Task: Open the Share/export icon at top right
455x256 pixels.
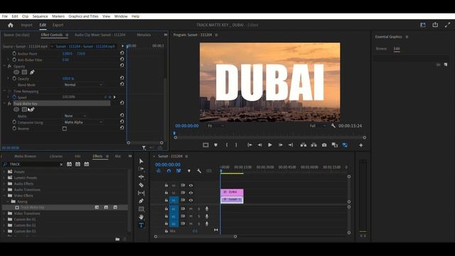Action: 435,25
